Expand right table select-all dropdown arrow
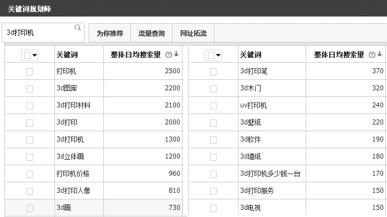Screen dimensions: 387x217 [218, 55]
